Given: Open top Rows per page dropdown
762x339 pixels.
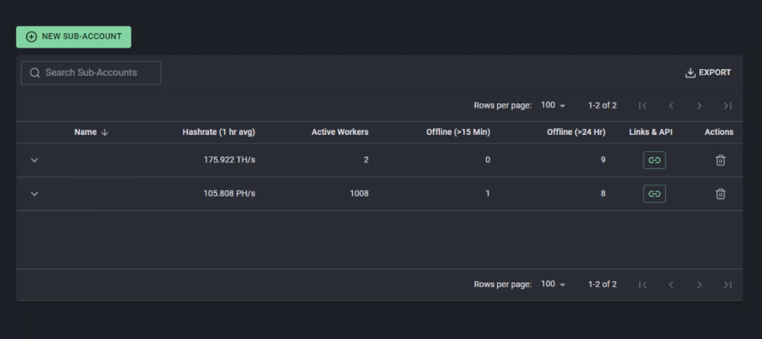Looking at the screenshot, I should 553,105.
